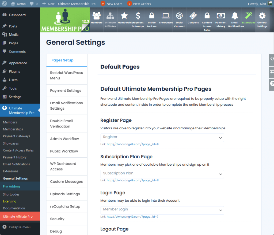Select Security tab
Screen dimensions: 274x235
pos(67,219)
